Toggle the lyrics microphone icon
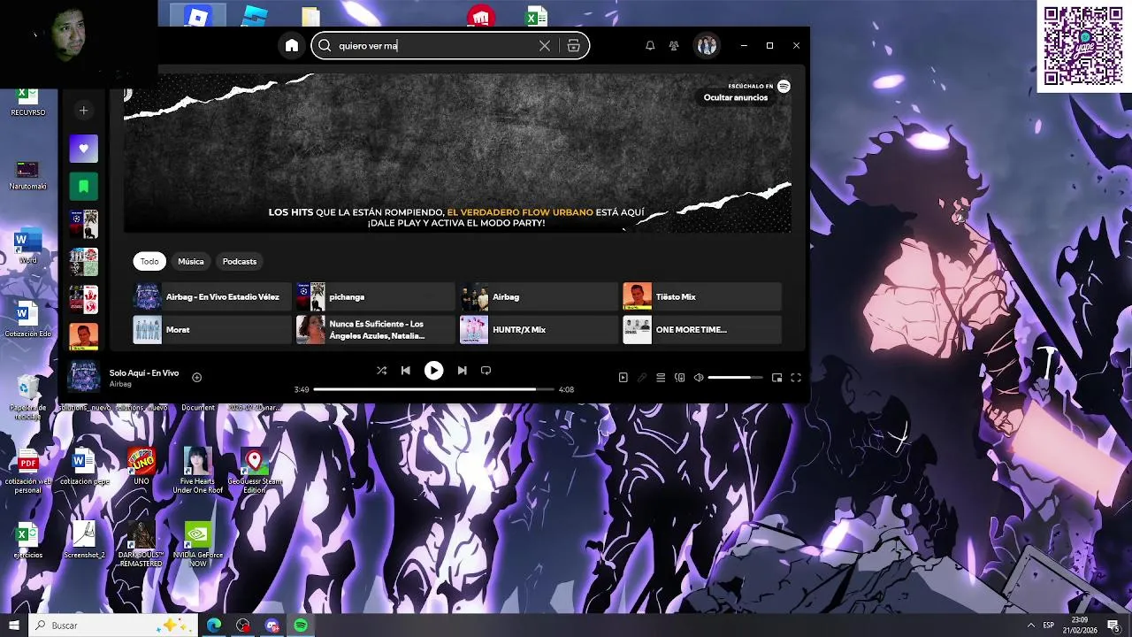1132x637 pixels. (x=642, y=378)
